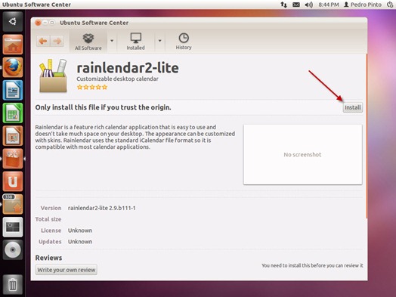Click the rainlendar2-lite title text

[128, 68]
